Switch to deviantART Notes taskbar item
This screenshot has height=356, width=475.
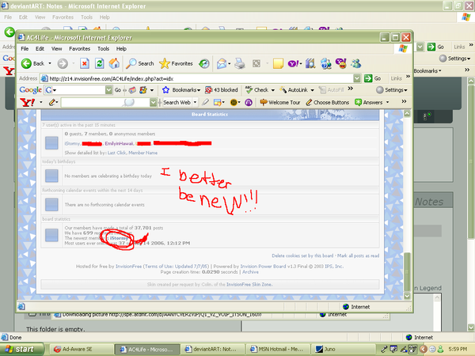tap(212, 349)
